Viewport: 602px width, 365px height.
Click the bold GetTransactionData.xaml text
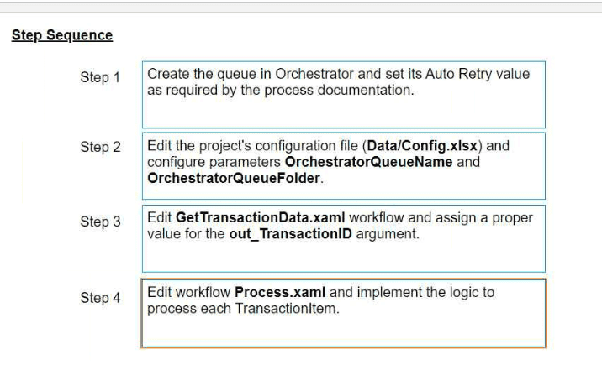point(261,217)
